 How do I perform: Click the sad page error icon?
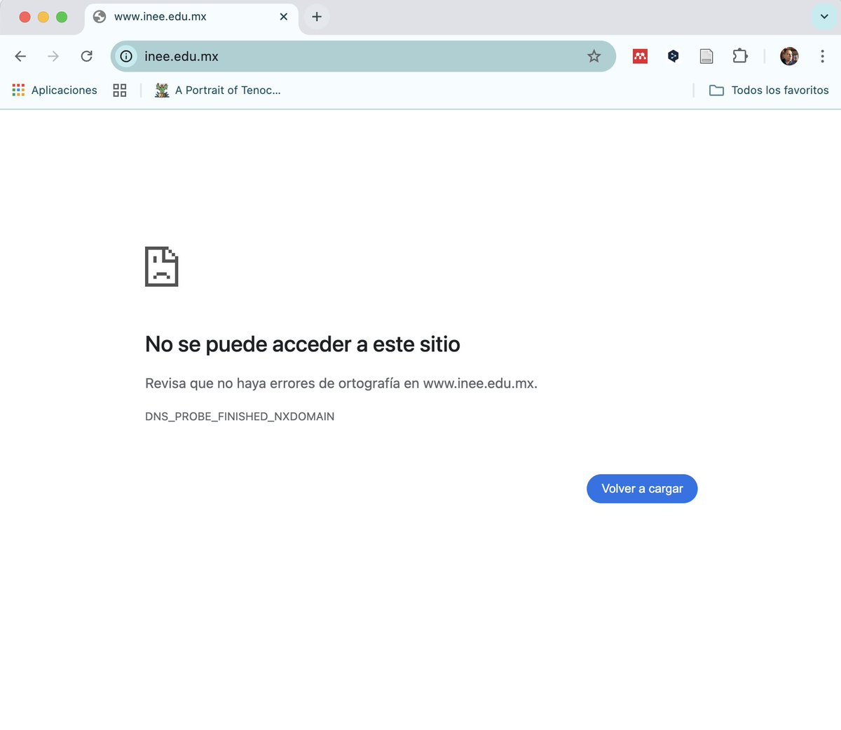tap(162, 266)
